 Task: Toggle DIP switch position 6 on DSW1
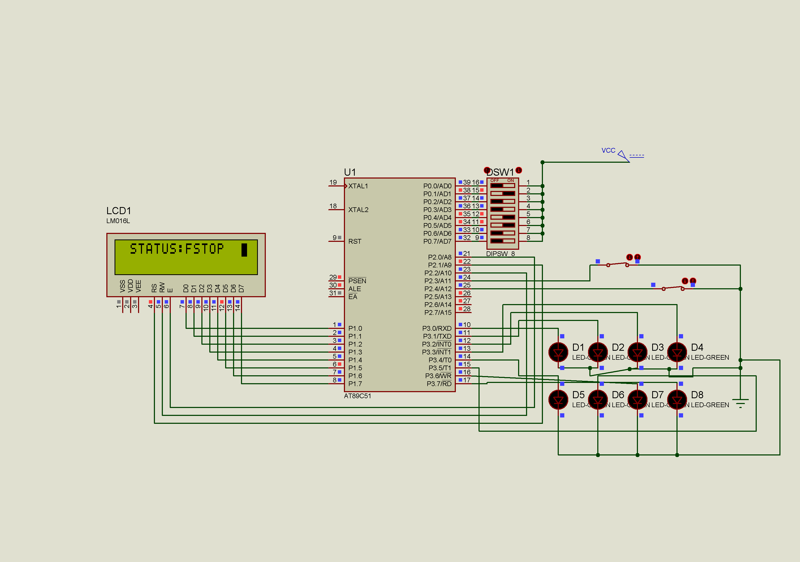click(x=503, y=225)
